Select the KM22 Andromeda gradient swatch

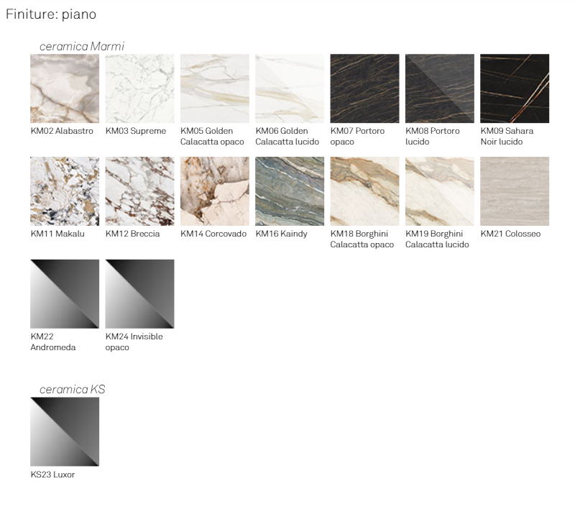(65, 294)
